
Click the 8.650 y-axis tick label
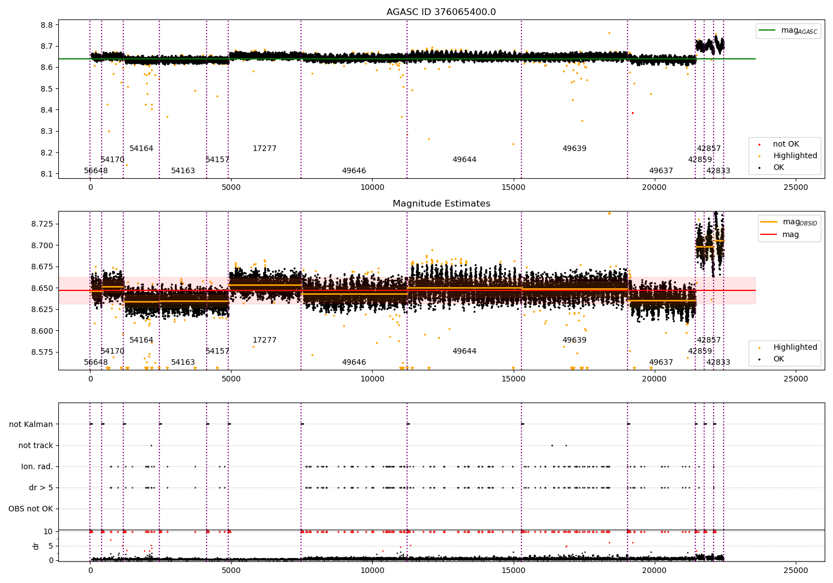43,288
